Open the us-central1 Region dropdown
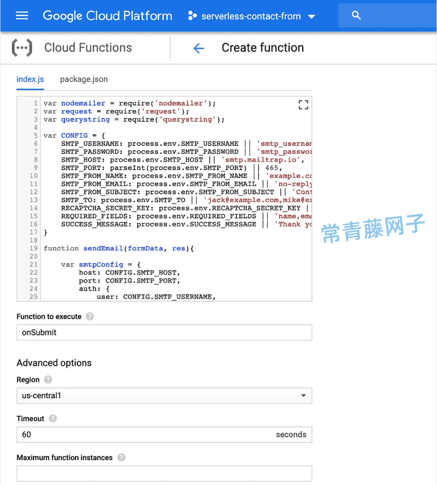The image size is (437, 485). [164, 396]
